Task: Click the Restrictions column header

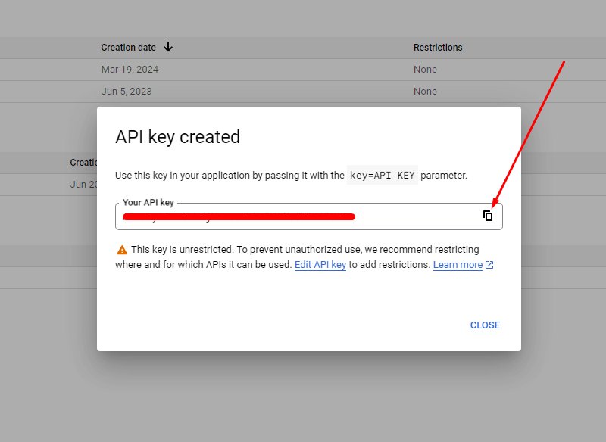Action: pyautogui.click(x=438, y=47)
